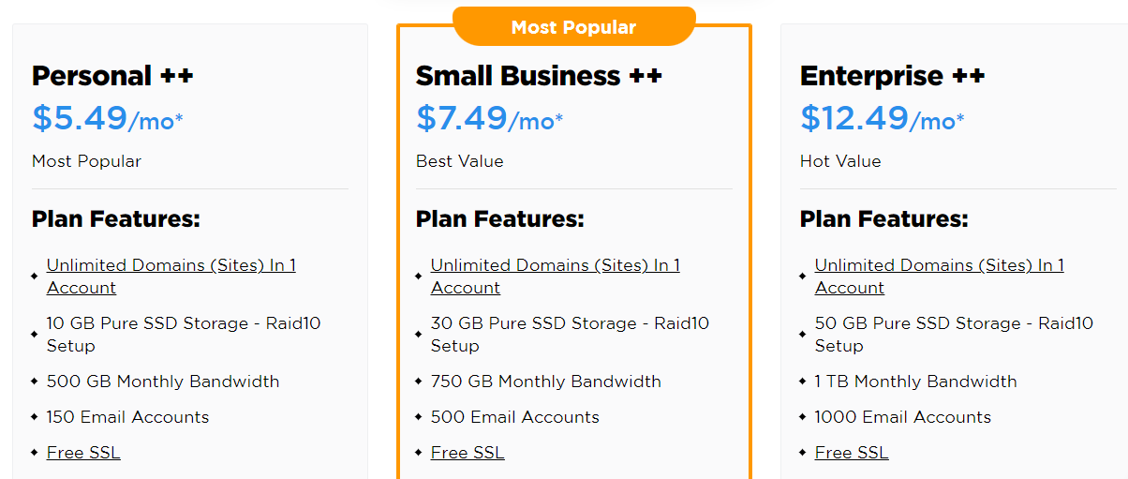The width and height of the screenshot is (1128, 479).
Task: Click Free SSL link under Personal ++
Action: point(83,453)
